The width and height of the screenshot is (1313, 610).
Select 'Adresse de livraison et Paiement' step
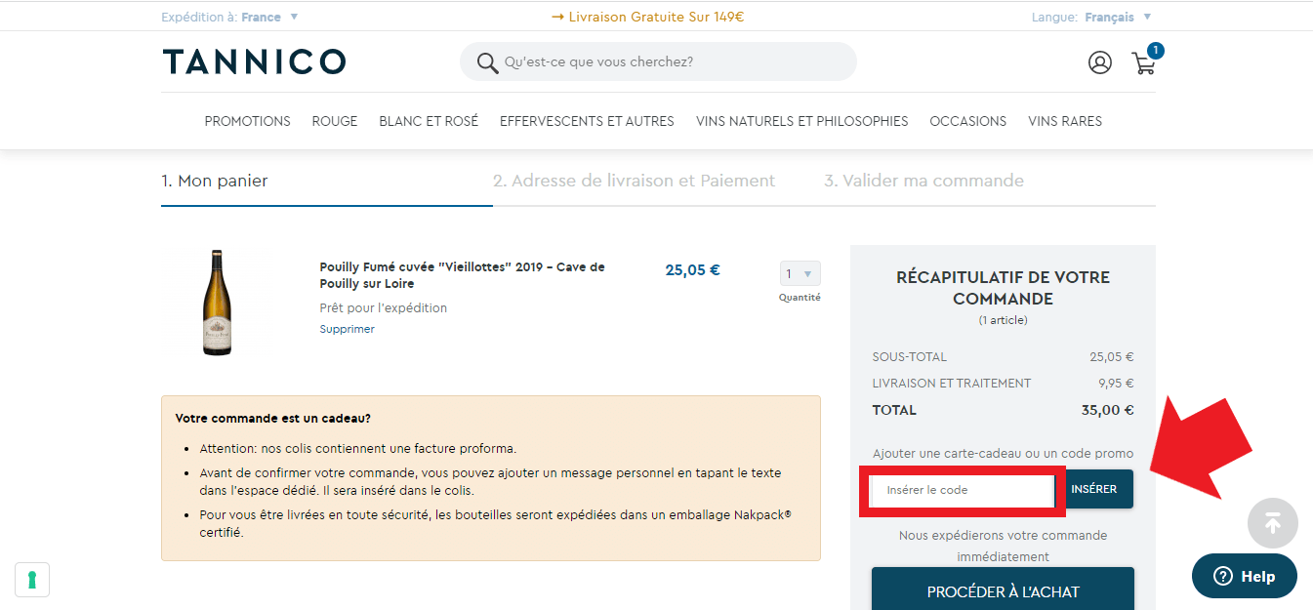pyautogui.click(x=634, y=181)
